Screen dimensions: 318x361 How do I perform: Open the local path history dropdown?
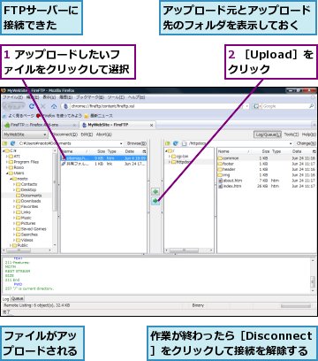coord(121,143)
